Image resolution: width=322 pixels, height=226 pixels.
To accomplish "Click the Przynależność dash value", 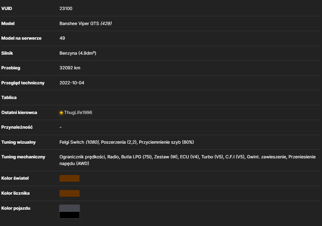I will [61, 127].
